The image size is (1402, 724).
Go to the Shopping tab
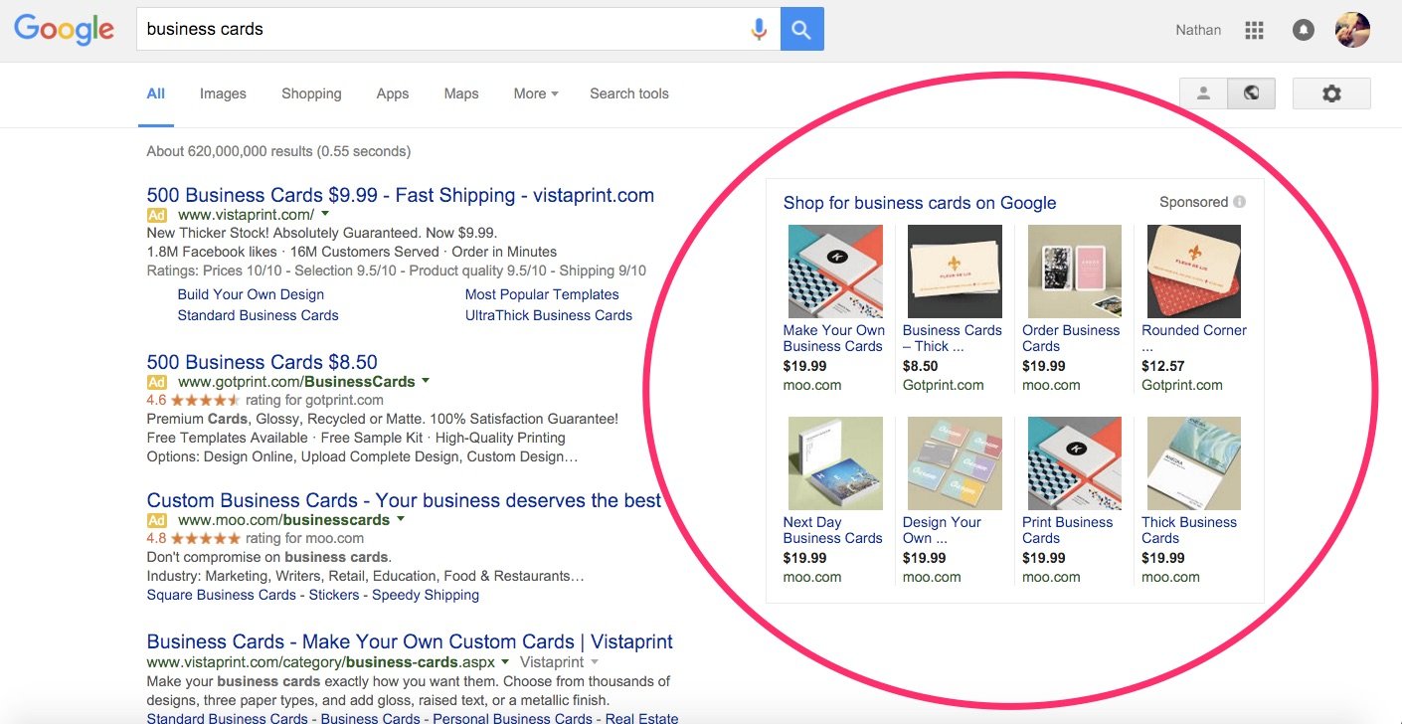tap(311, 93)
